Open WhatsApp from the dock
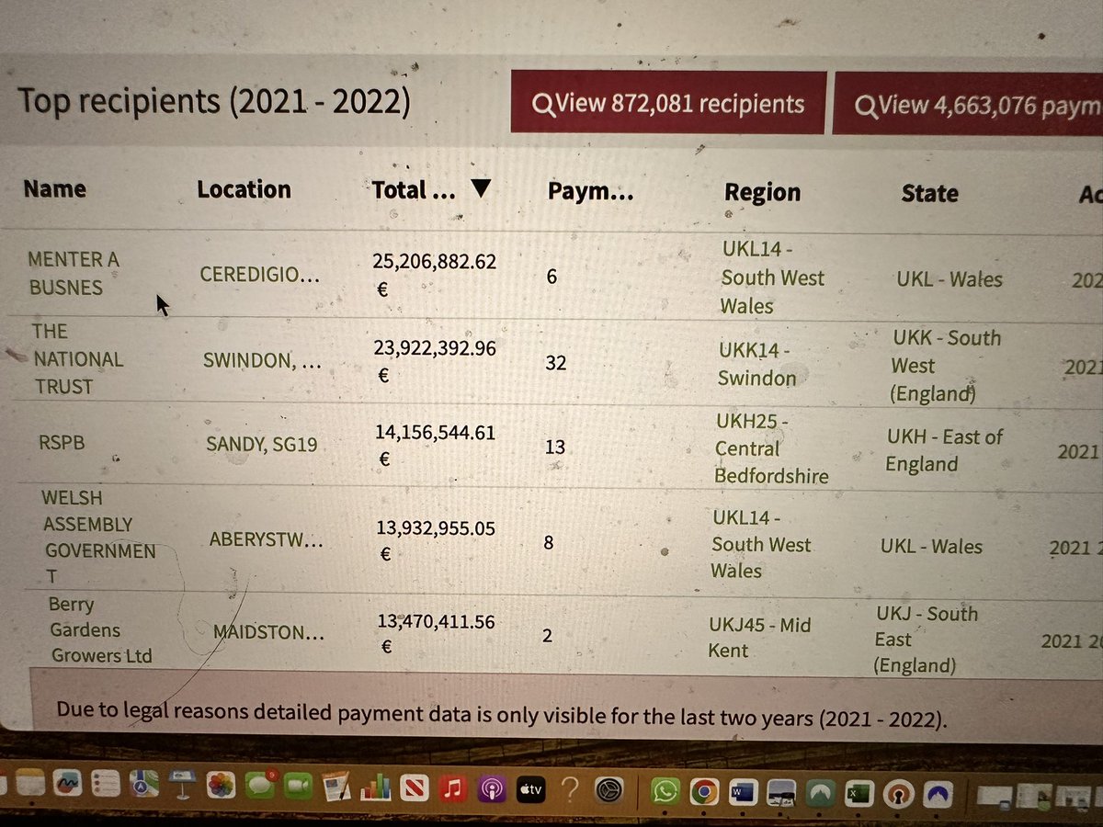Viewport: 1103px width, 827px height. click(665, 790)
